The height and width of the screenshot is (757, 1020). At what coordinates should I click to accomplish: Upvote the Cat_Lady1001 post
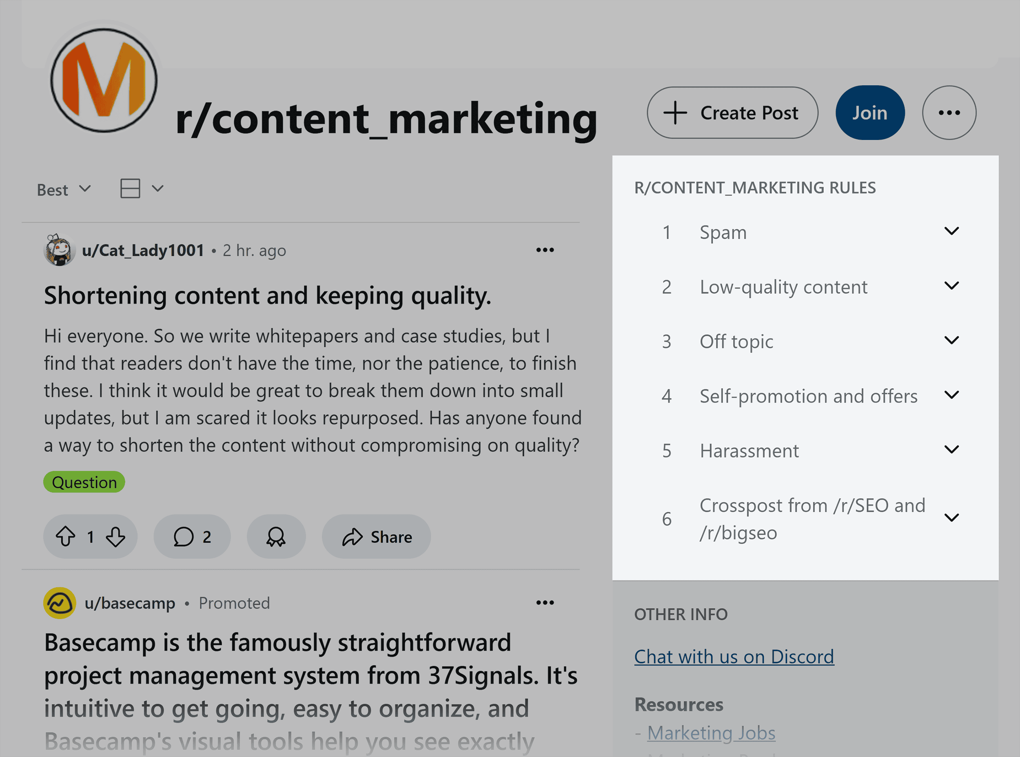pos(66,536)
